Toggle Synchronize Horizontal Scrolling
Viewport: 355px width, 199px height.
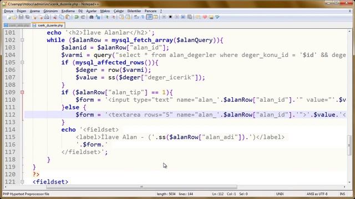[x=128, y=17]
